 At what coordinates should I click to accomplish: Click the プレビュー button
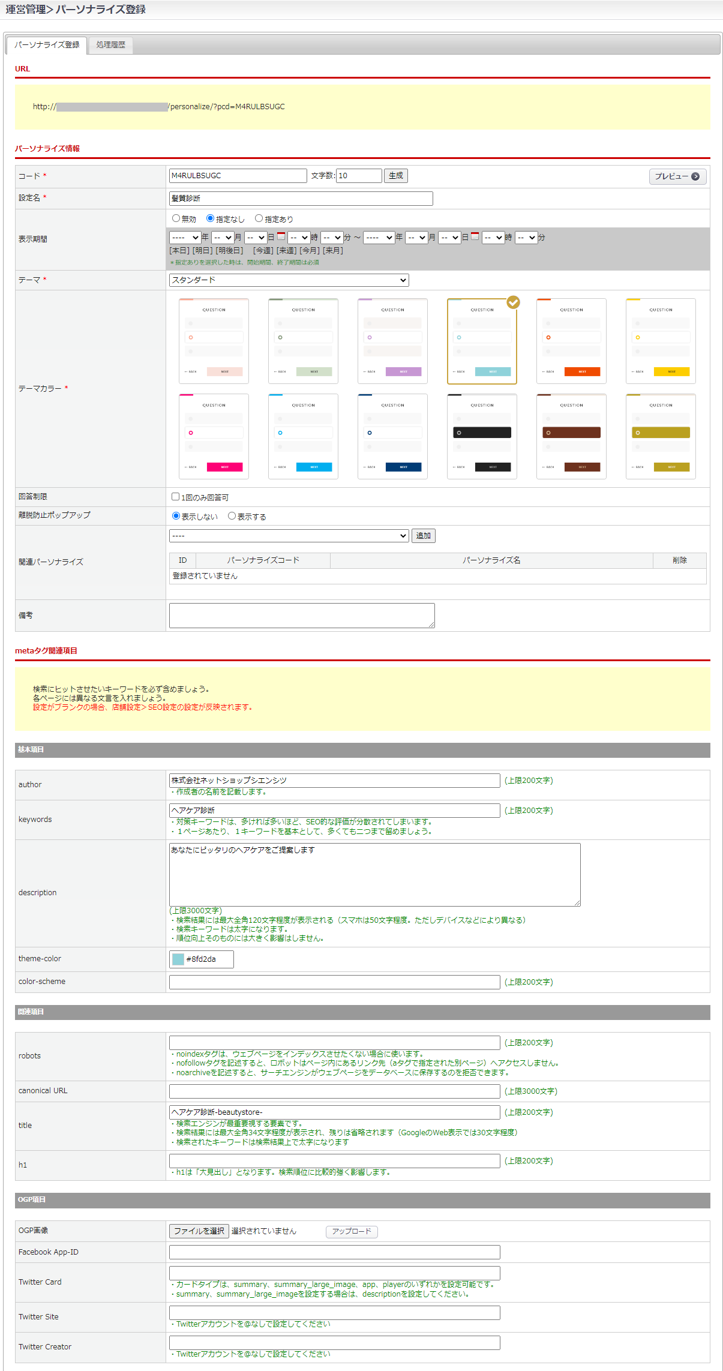677,176
